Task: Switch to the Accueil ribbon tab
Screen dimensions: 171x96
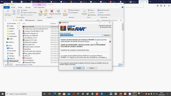Action: pos(13,7)
